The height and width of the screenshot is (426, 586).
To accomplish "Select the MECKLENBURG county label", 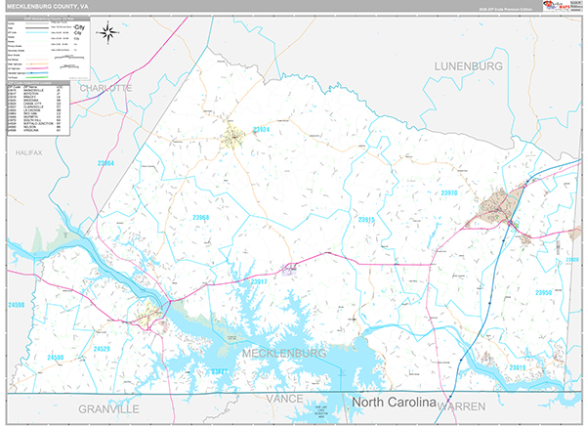I will 282,352.
